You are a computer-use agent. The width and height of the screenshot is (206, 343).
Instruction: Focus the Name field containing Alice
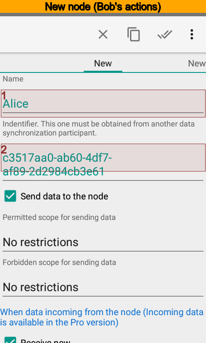(103, 104)
